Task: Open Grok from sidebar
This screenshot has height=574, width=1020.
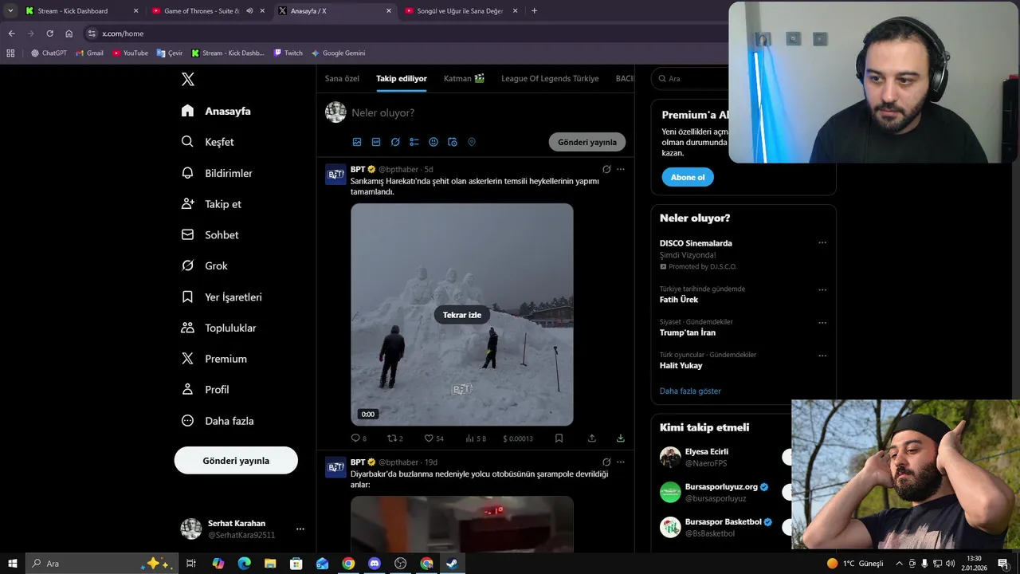Action: [x=205, y=265]
